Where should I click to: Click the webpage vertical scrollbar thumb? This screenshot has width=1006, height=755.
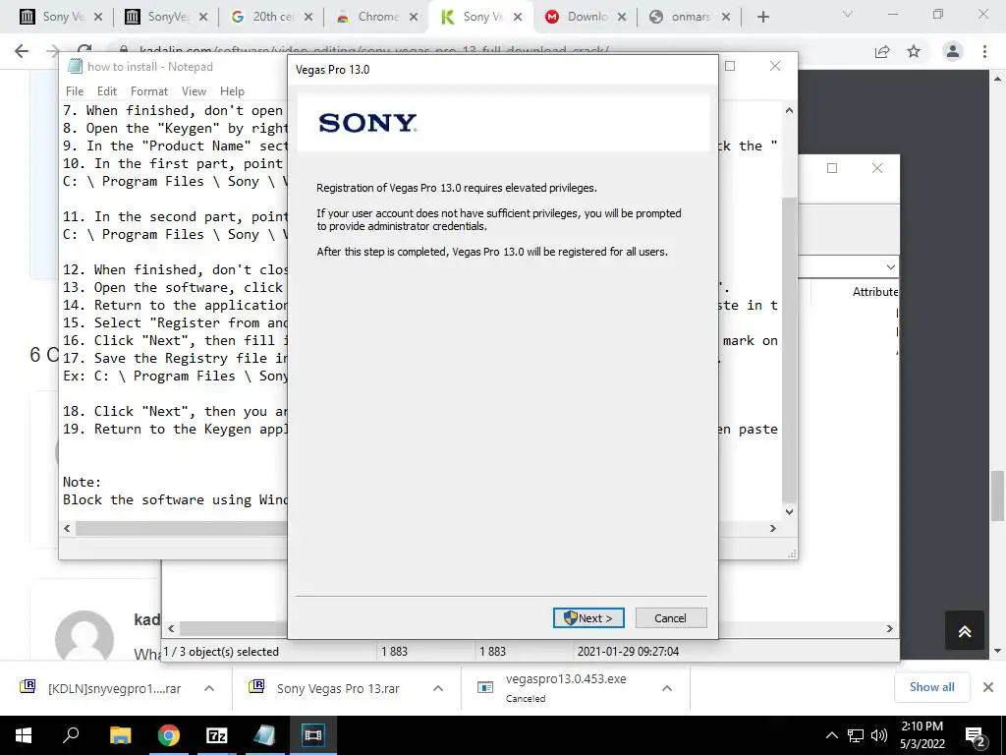pos(997,495)
